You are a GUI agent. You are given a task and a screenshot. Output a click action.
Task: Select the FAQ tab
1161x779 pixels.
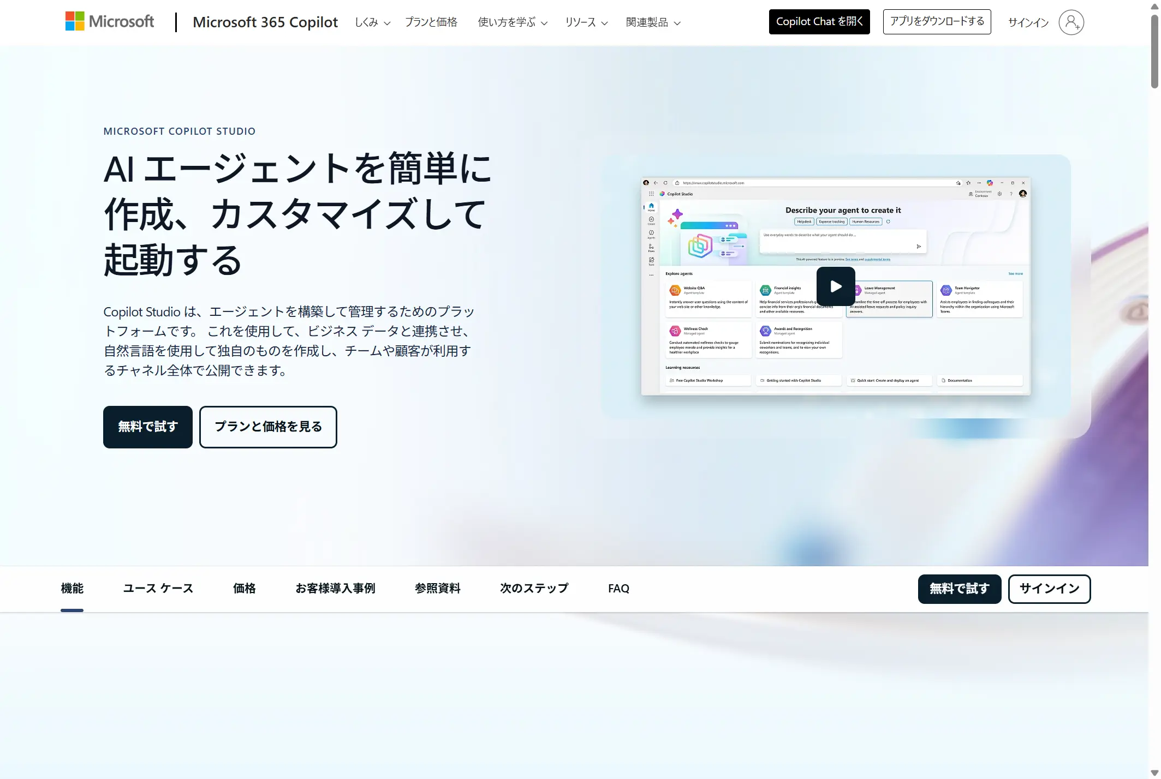tap(618, 589)
